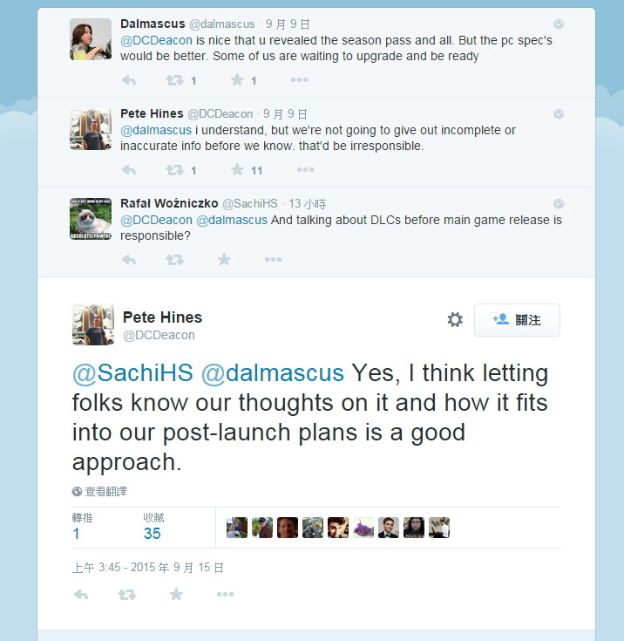The image size is (624, 641).
Task: Favorite the main Pete Hines tweet
Action: (x=176, y=595)
